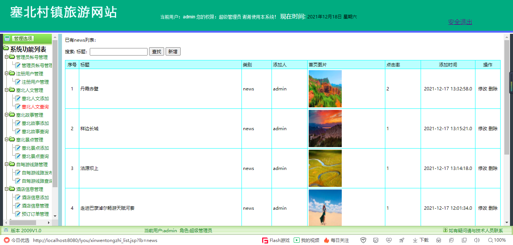This screenshot has height=245, width=513.
Task: Click the 注册用户管理 leaf page icon
Action: 18,82
